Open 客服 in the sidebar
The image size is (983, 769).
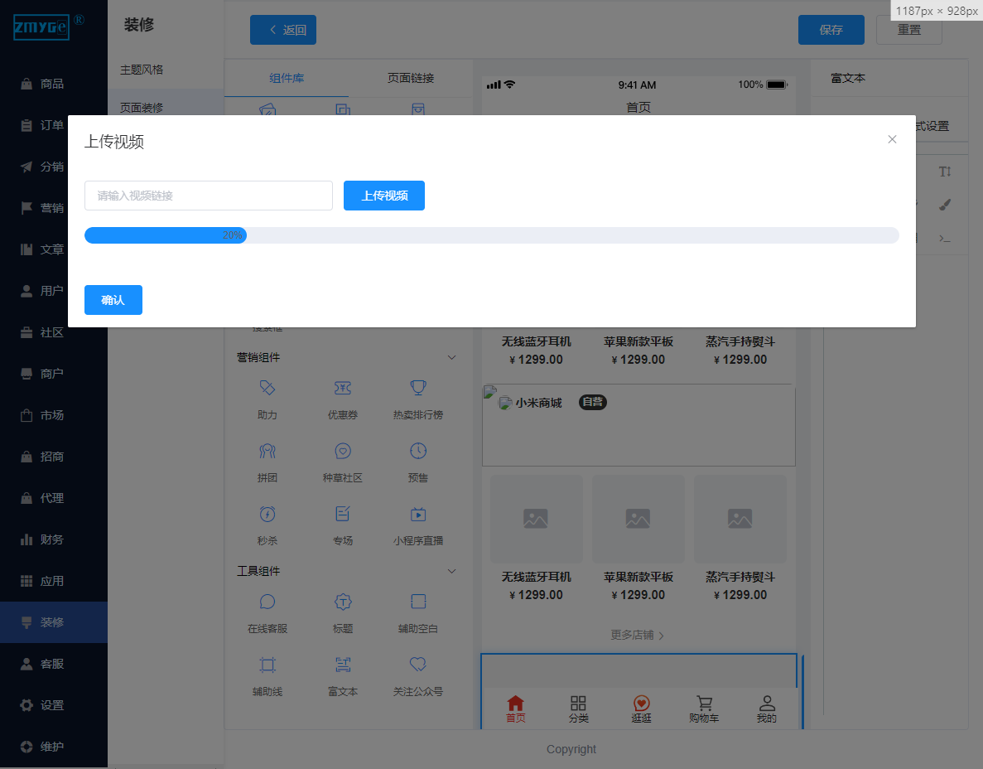[53, 664]
